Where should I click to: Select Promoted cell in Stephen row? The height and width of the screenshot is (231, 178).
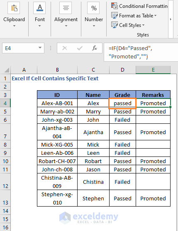[x=153, y=198]
